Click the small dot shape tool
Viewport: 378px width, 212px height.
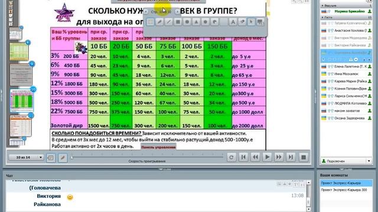point(205,22)
